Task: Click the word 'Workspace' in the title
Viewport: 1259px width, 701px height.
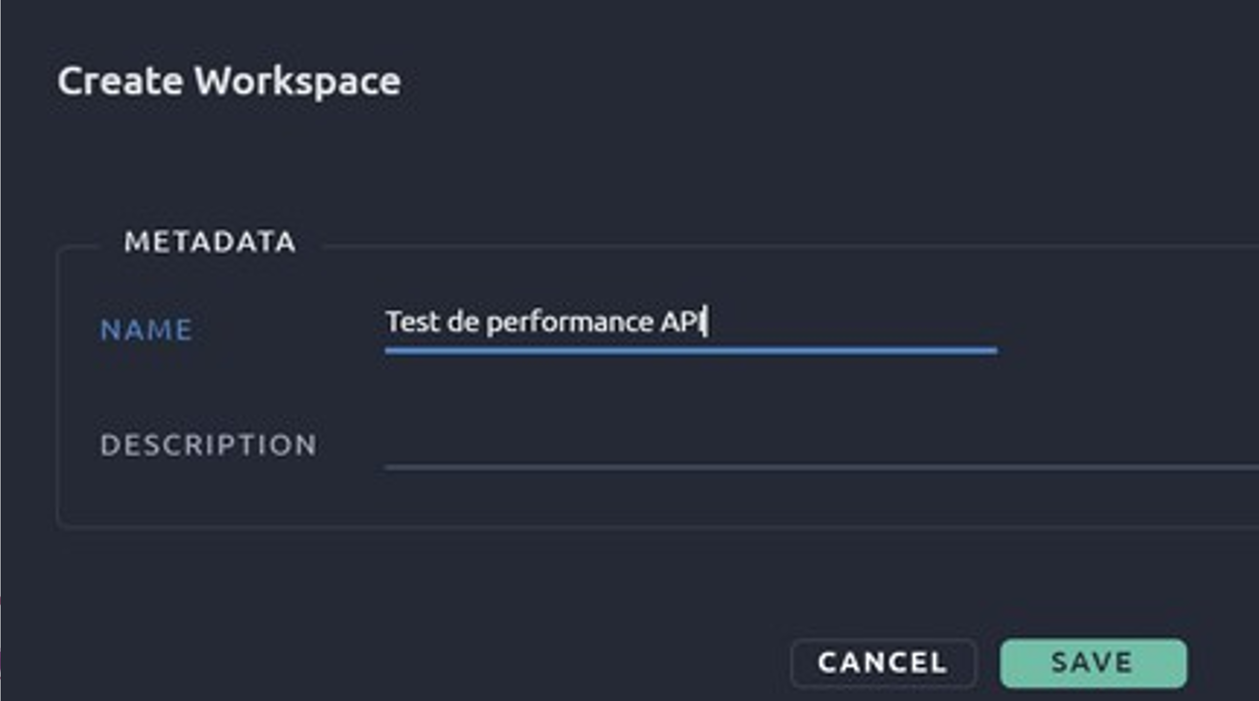Action: [297, 81]
